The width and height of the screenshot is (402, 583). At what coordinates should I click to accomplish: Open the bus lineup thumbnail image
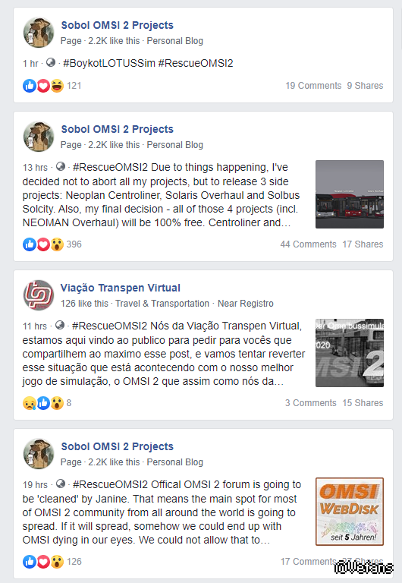point(350,194)
